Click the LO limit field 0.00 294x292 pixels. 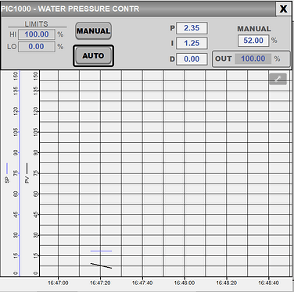37,47
